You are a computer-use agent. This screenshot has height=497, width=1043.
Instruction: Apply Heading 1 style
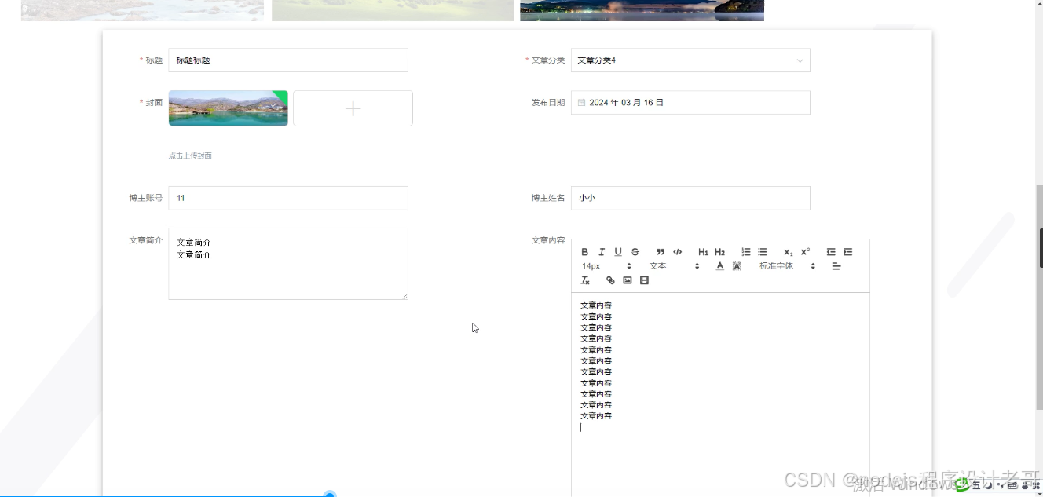703,252
